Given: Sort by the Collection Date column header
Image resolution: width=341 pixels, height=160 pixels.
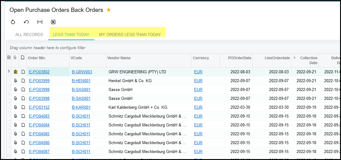Looking at the screenshot, I should [309, 60].
